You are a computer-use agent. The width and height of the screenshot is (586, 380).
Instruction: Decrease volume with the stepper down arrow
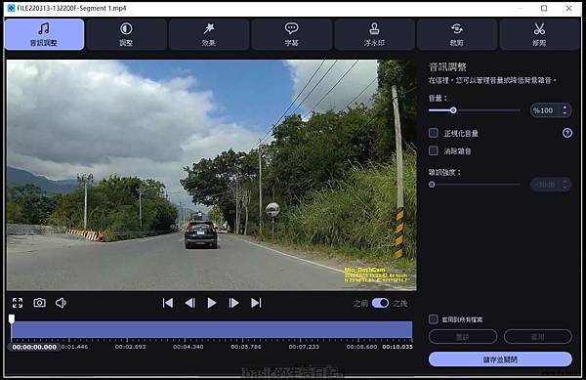click(565, 113)
